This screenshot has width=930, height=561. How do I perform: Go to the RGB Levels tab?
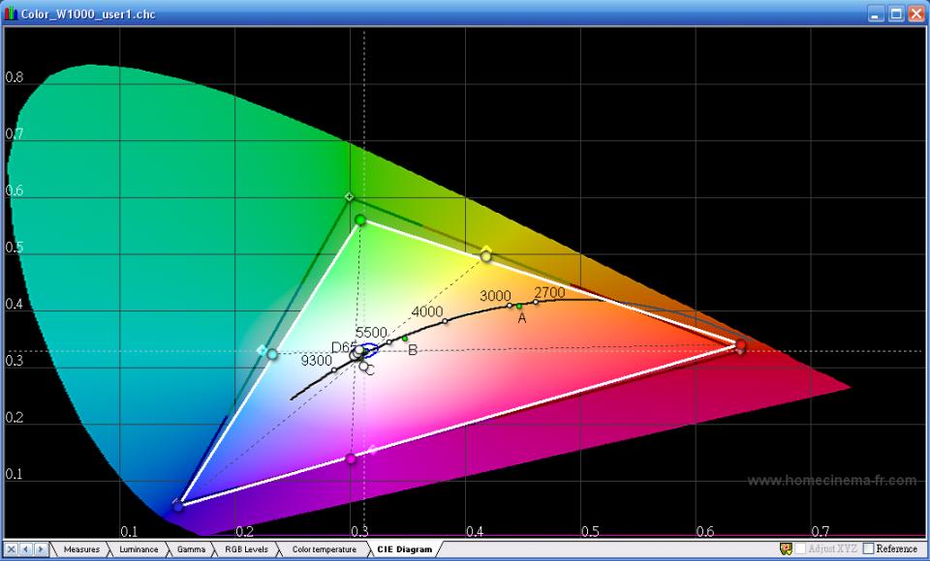(x=246, y=549)
